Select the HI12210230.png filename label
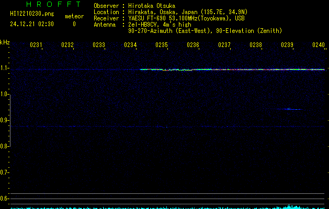The image size is (329, 209). click(x=32, y=14)
